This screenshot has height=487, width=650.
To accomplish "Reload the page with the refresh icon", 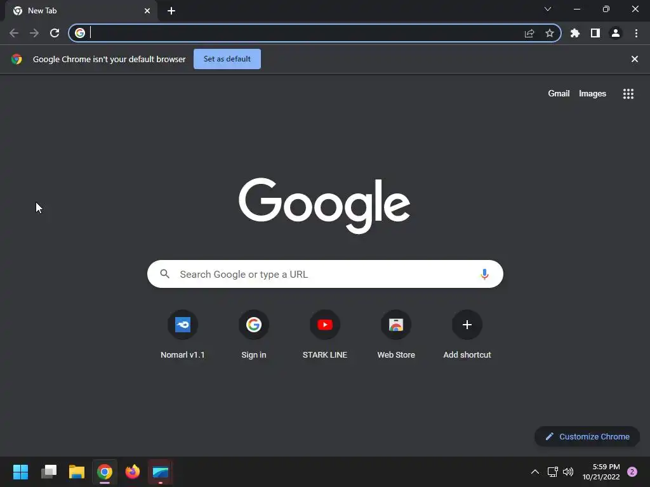I will pyautogui.click(x=55, y=33).
